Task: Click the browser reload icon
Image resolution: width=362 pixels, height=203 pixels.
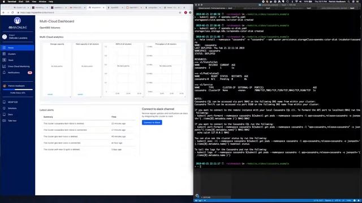Action: [12, 12]
